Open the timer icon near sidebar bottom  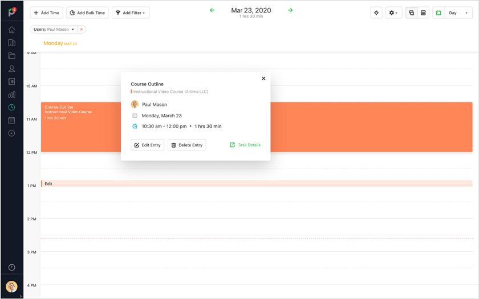coord(11,268)
